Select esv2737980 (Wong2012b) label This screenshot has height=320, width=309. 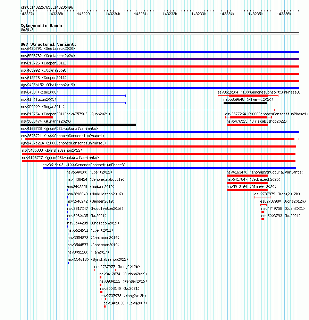[283, 202]
